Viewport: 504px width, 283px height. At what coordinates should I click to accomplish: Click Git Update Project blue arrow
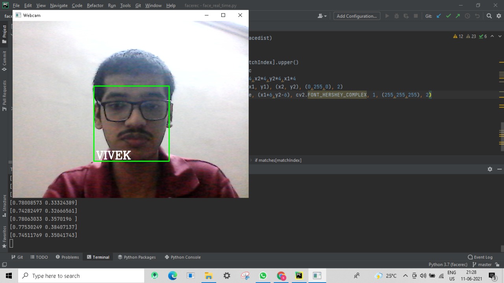point(439,16)
